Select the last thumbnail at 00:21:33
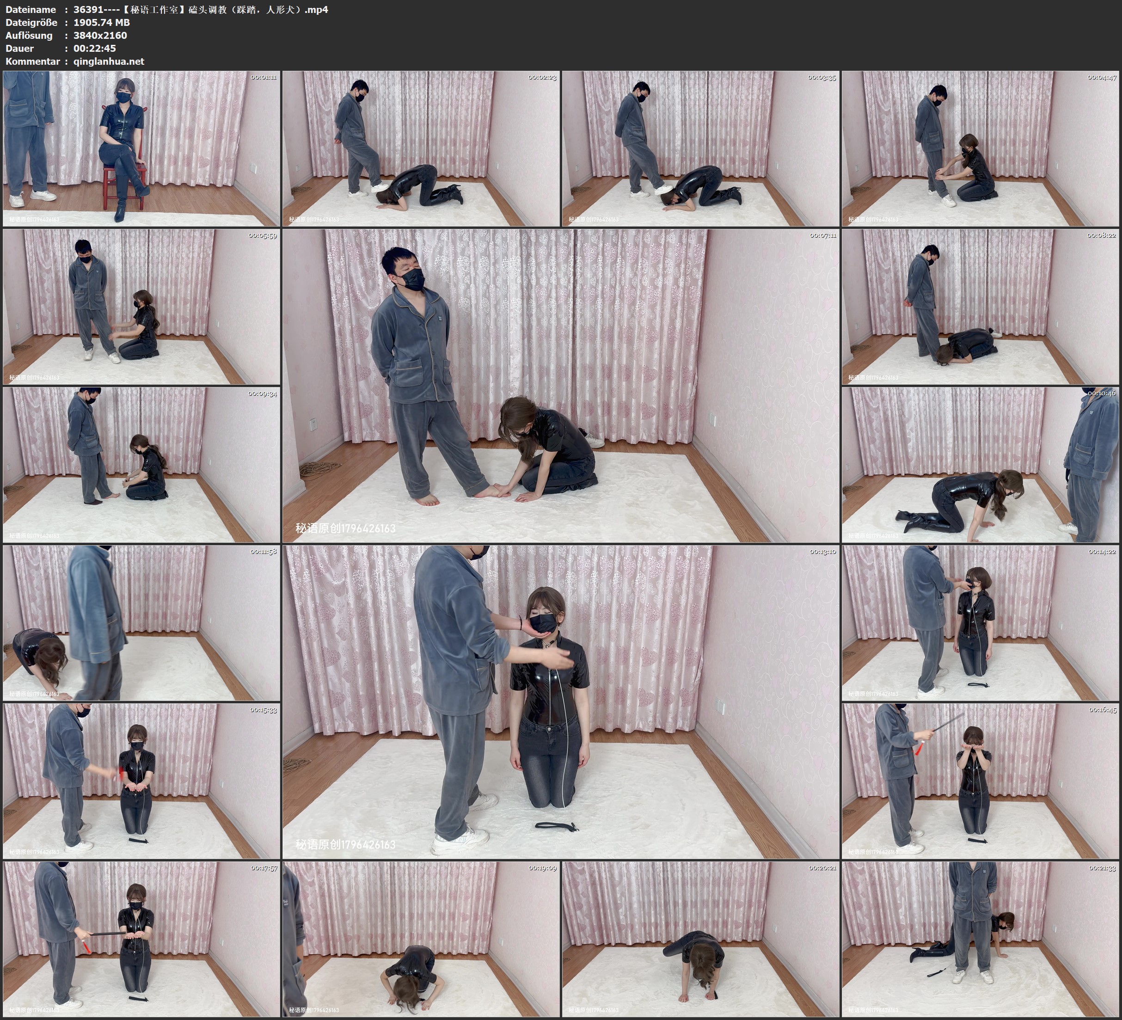This screenshot has height=1020, width=1122. 980,939
